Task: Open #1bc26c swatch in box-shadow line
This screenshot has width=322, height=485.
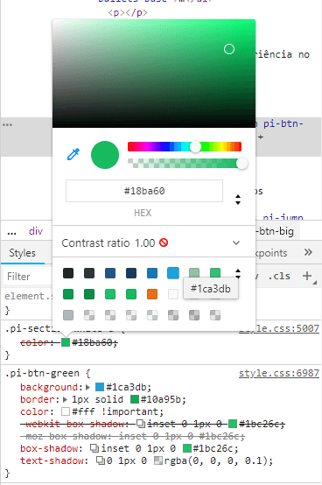Action: pyautogui.click(x=187, y=448)
